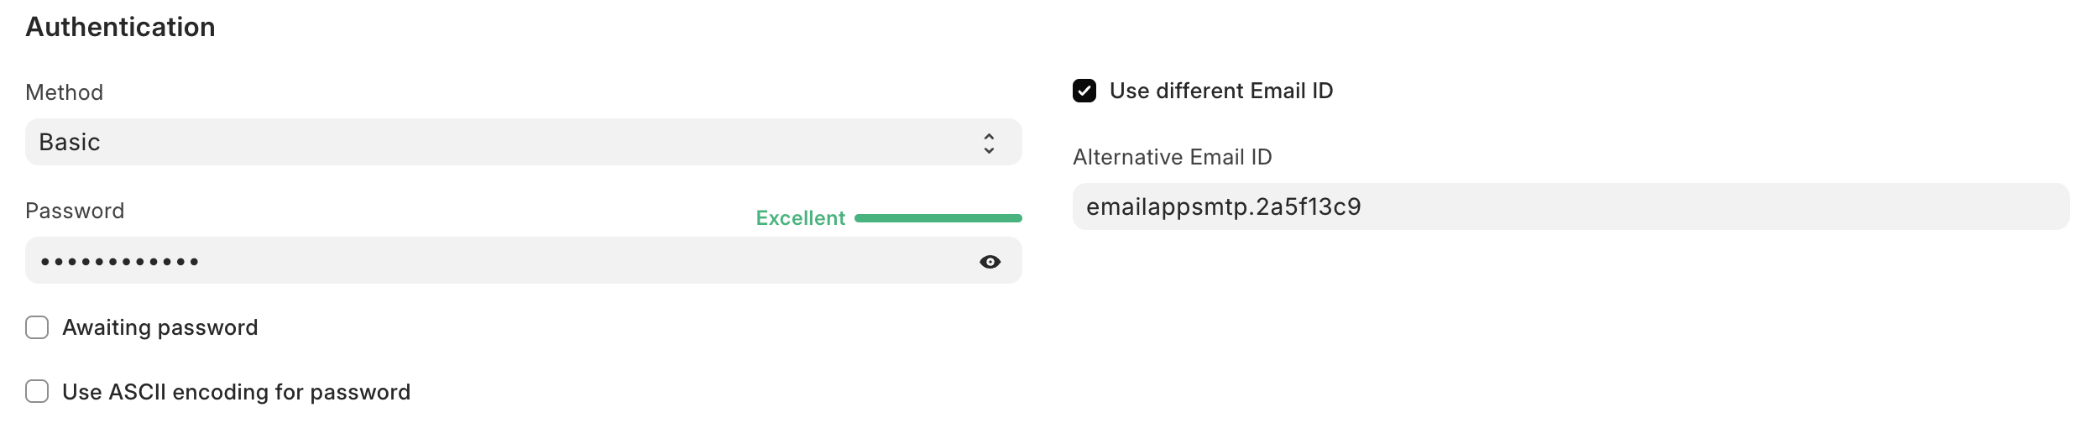Click the green password strength bar
Viewport: 2085px width, 423px height.
938,218
